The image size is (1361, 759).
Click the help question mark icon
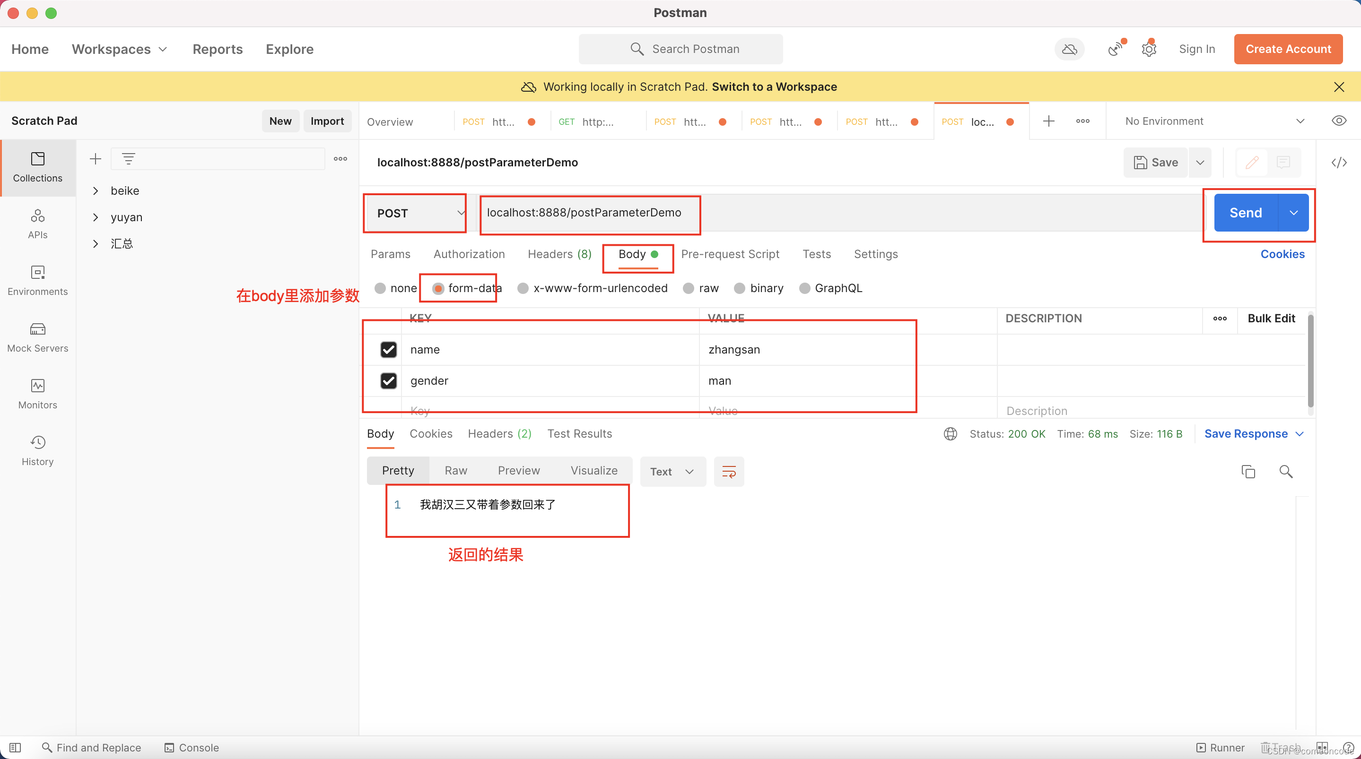pyautogui.click(x=1348, y=747)
